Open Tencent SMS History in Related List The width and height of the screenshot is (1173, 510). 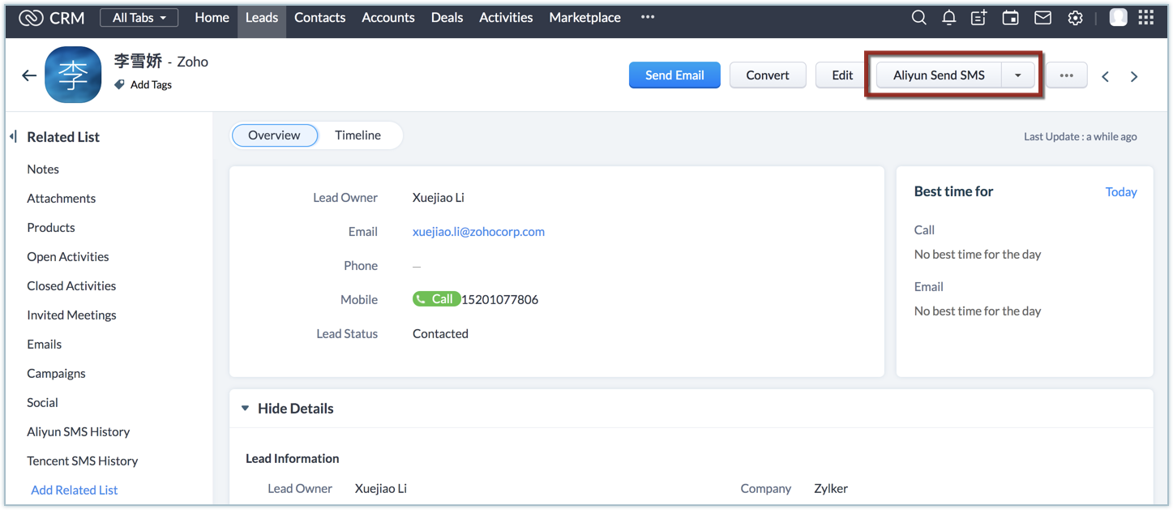click(83, 461)
